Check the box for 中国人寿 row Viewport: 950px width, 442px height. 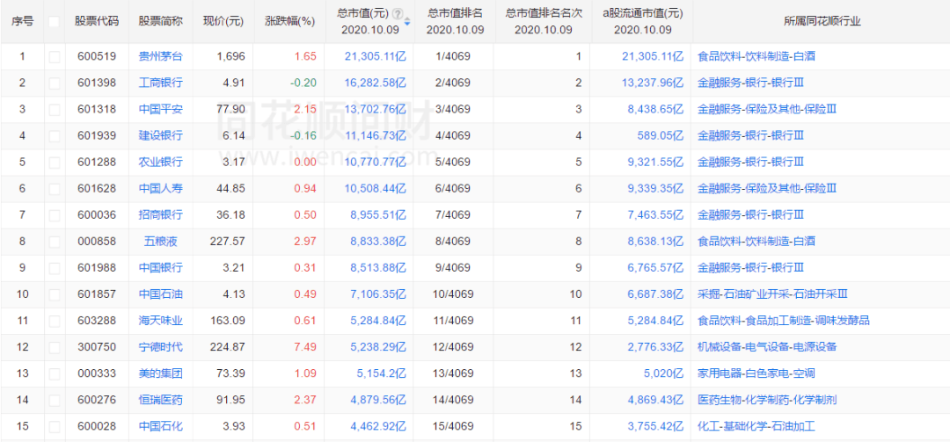point(55,188)
